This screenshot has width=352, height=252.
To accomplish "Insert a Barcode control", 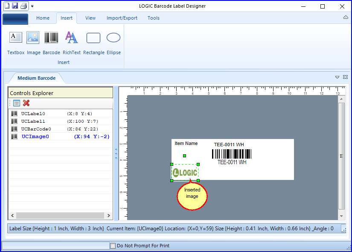I will coord(51,43).
